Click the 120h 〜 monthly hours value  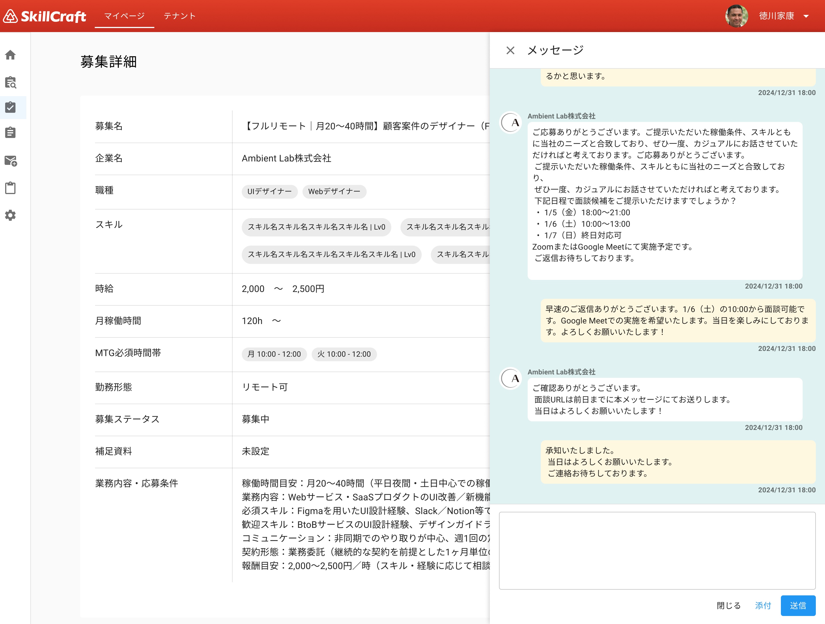261,321
